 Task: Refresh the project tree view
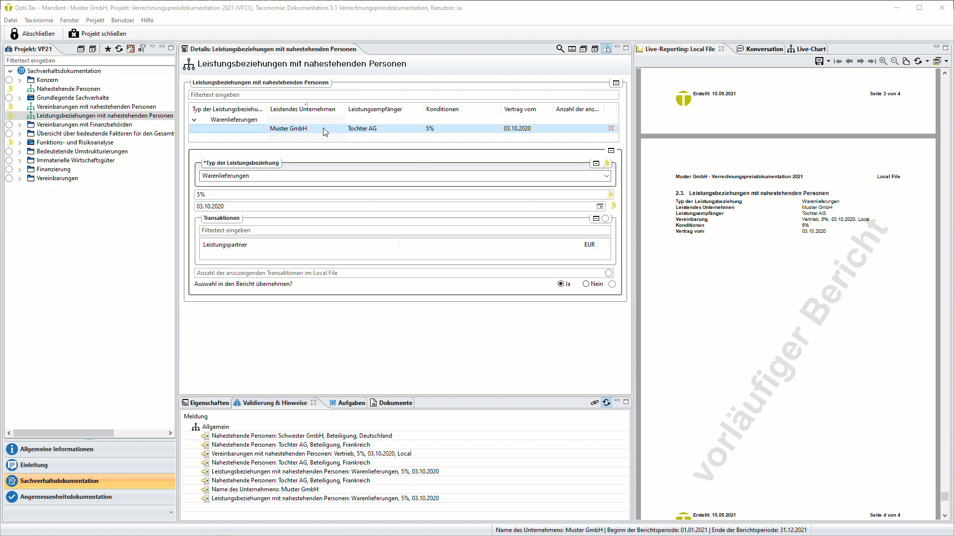coord(119,49)
